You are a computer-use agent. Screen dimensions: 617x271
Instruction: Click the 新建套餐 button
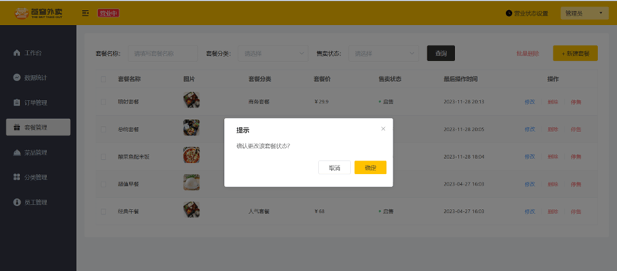[x=576, y=53]
